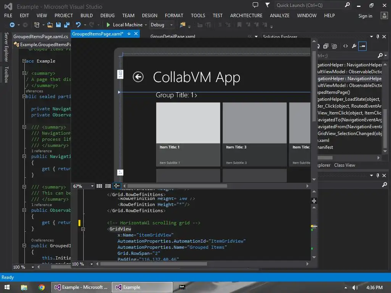This screenshot has width=391, height=293.
Task: Toggle snapping to snaplines in the designer
Action: [x=116, y=186]
